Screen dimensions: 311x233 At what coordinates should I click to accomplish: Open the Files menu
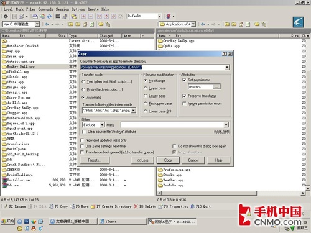[x=31, y=9]
